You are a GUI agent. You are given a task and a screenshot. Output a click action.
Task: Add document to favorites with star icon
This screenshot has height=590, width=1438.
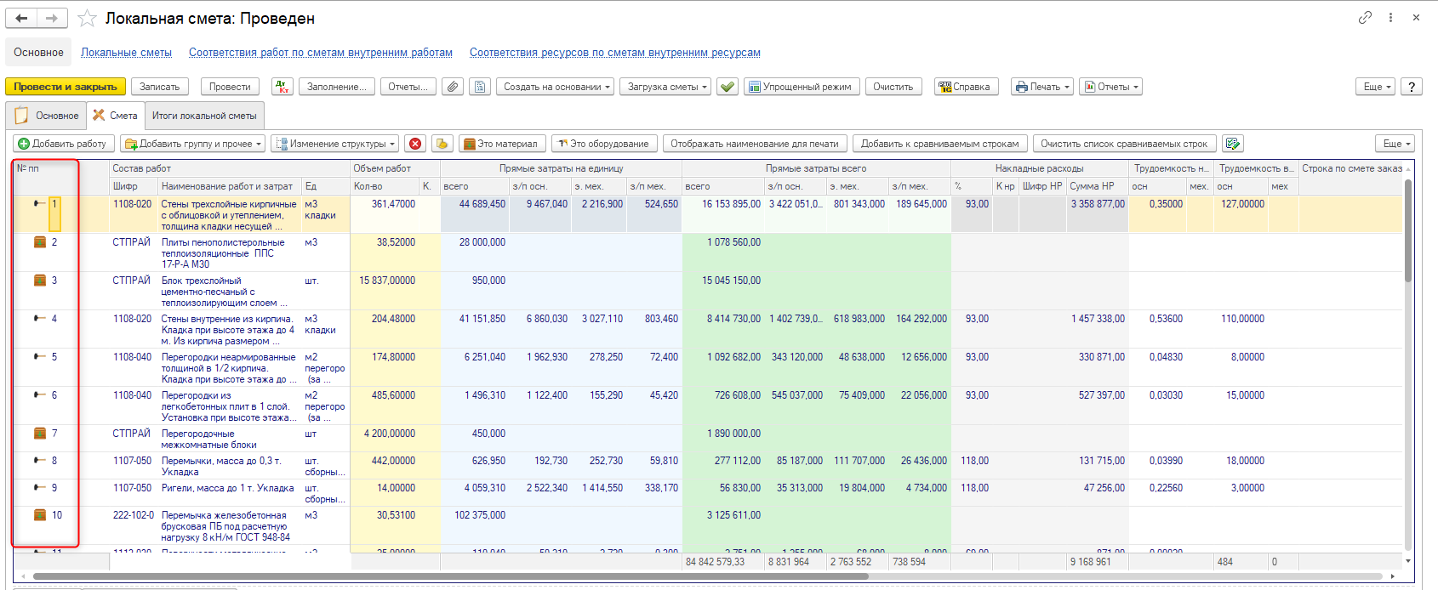pyautogui.click(x=87, y=18)
